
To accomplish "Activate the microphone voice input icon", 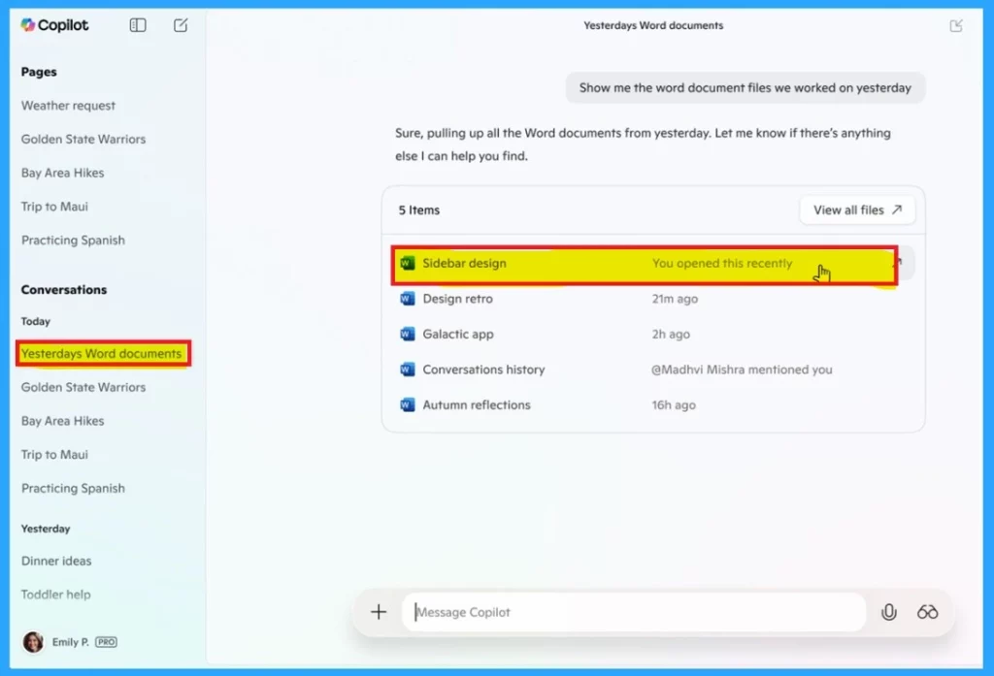I will click(x=889, y=612).
